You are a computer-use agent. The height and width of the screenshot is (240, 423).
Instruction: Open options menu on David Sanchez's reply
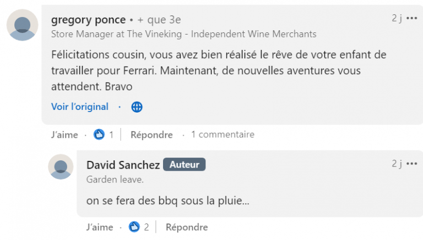pos(412,164)
